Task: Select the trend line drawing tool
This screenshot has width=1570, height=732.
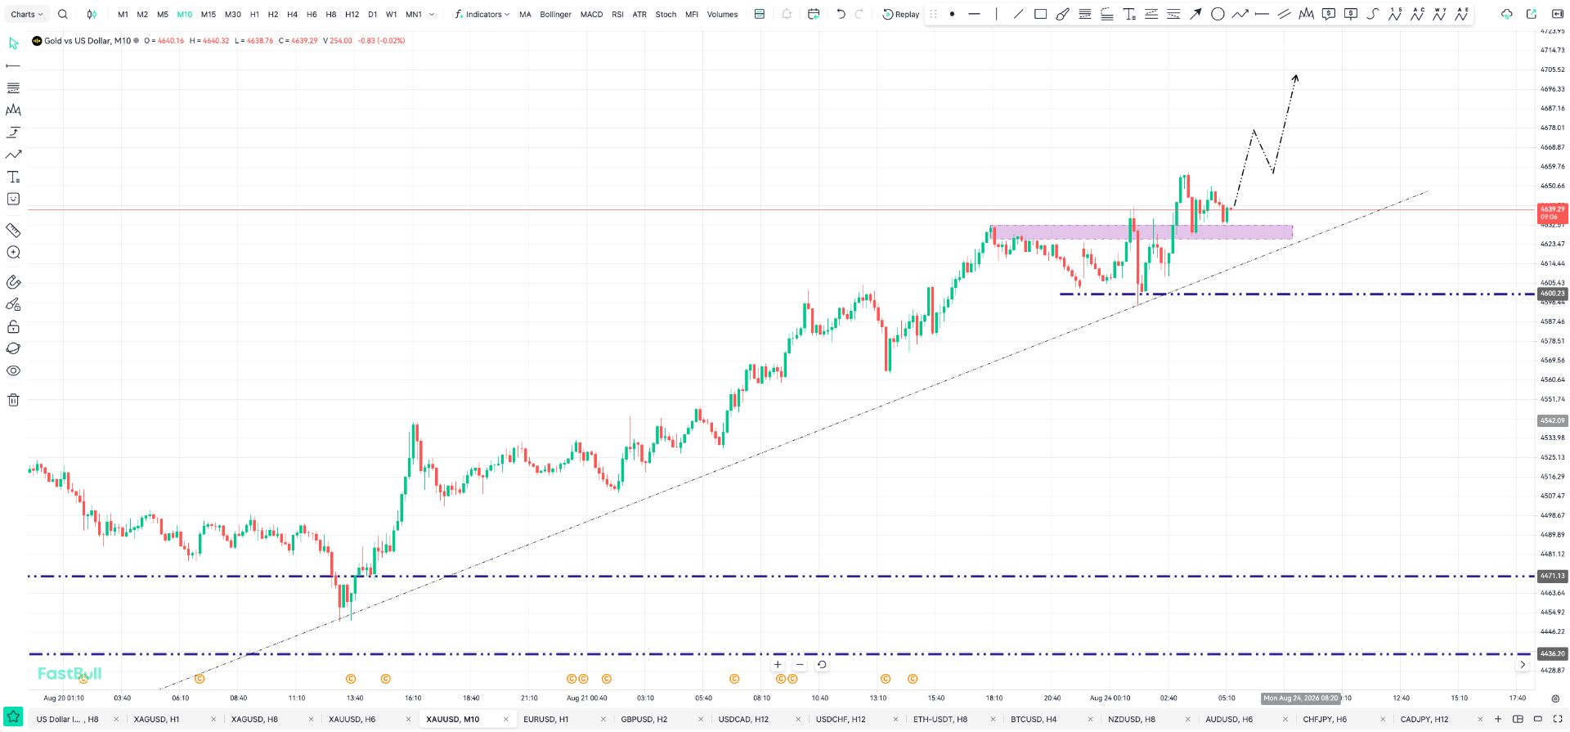Action: tap(1018, 14)
